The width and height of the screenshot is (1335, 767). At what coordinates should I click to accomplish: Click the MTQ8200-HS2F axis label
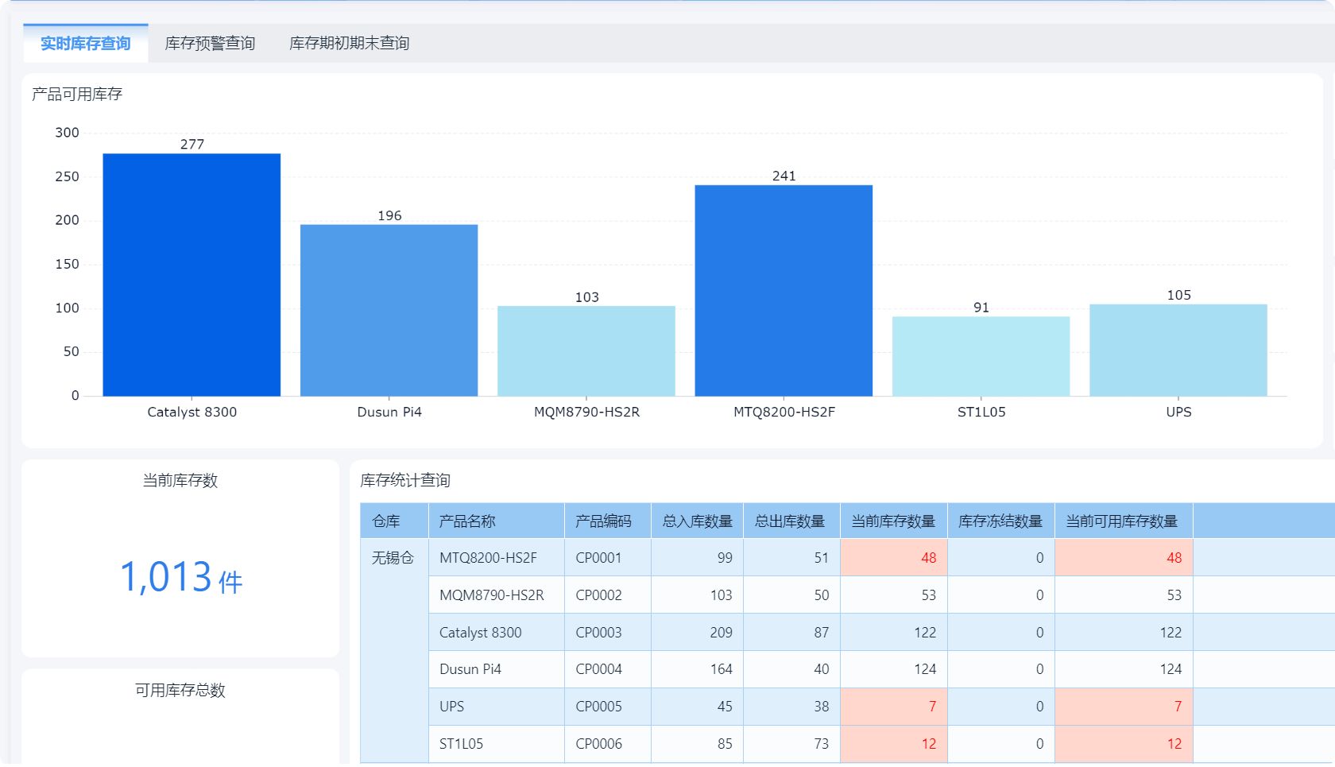point(784,413)
